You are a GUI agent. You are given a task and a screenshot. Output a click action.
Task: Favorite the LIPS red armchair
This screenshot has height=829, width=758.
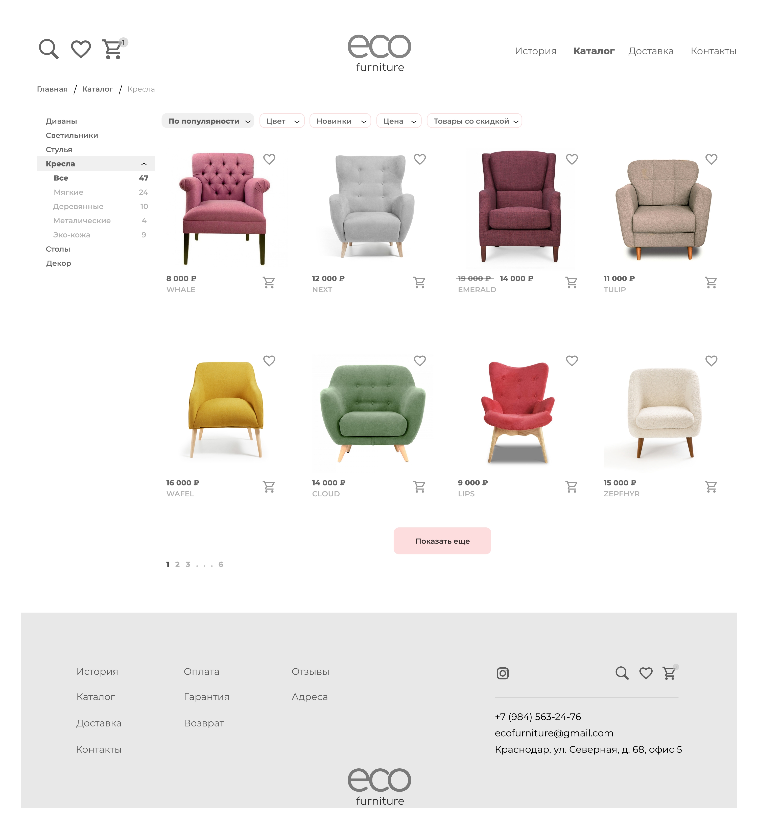(572, 361)
